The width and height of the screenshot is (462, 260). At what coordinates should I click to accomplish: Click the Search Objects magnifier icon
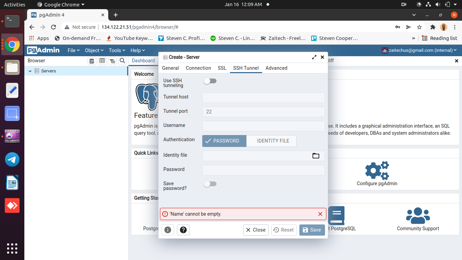[122, 61]
